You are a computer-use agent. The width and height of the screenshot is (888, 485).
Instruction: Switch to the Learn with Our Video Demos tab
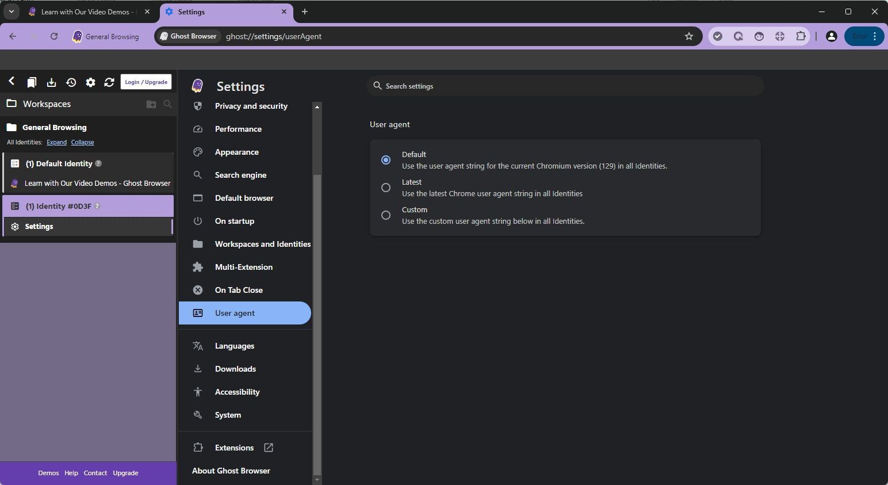[x=88, y=12]
